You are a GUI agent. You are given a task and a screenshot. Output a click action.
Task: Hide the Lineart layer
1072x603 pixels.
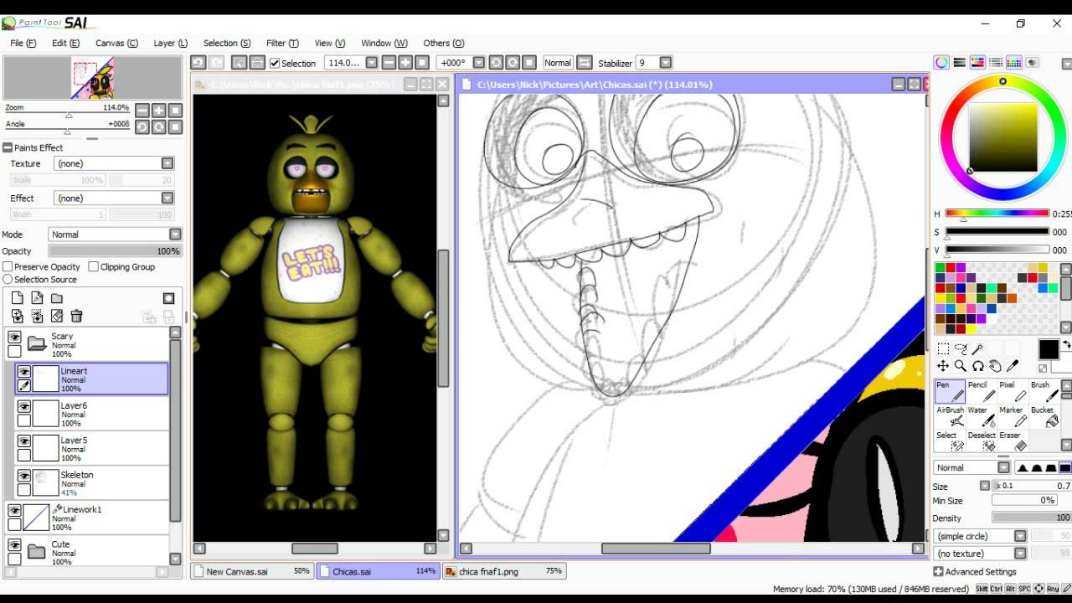[x=24, y=372]
